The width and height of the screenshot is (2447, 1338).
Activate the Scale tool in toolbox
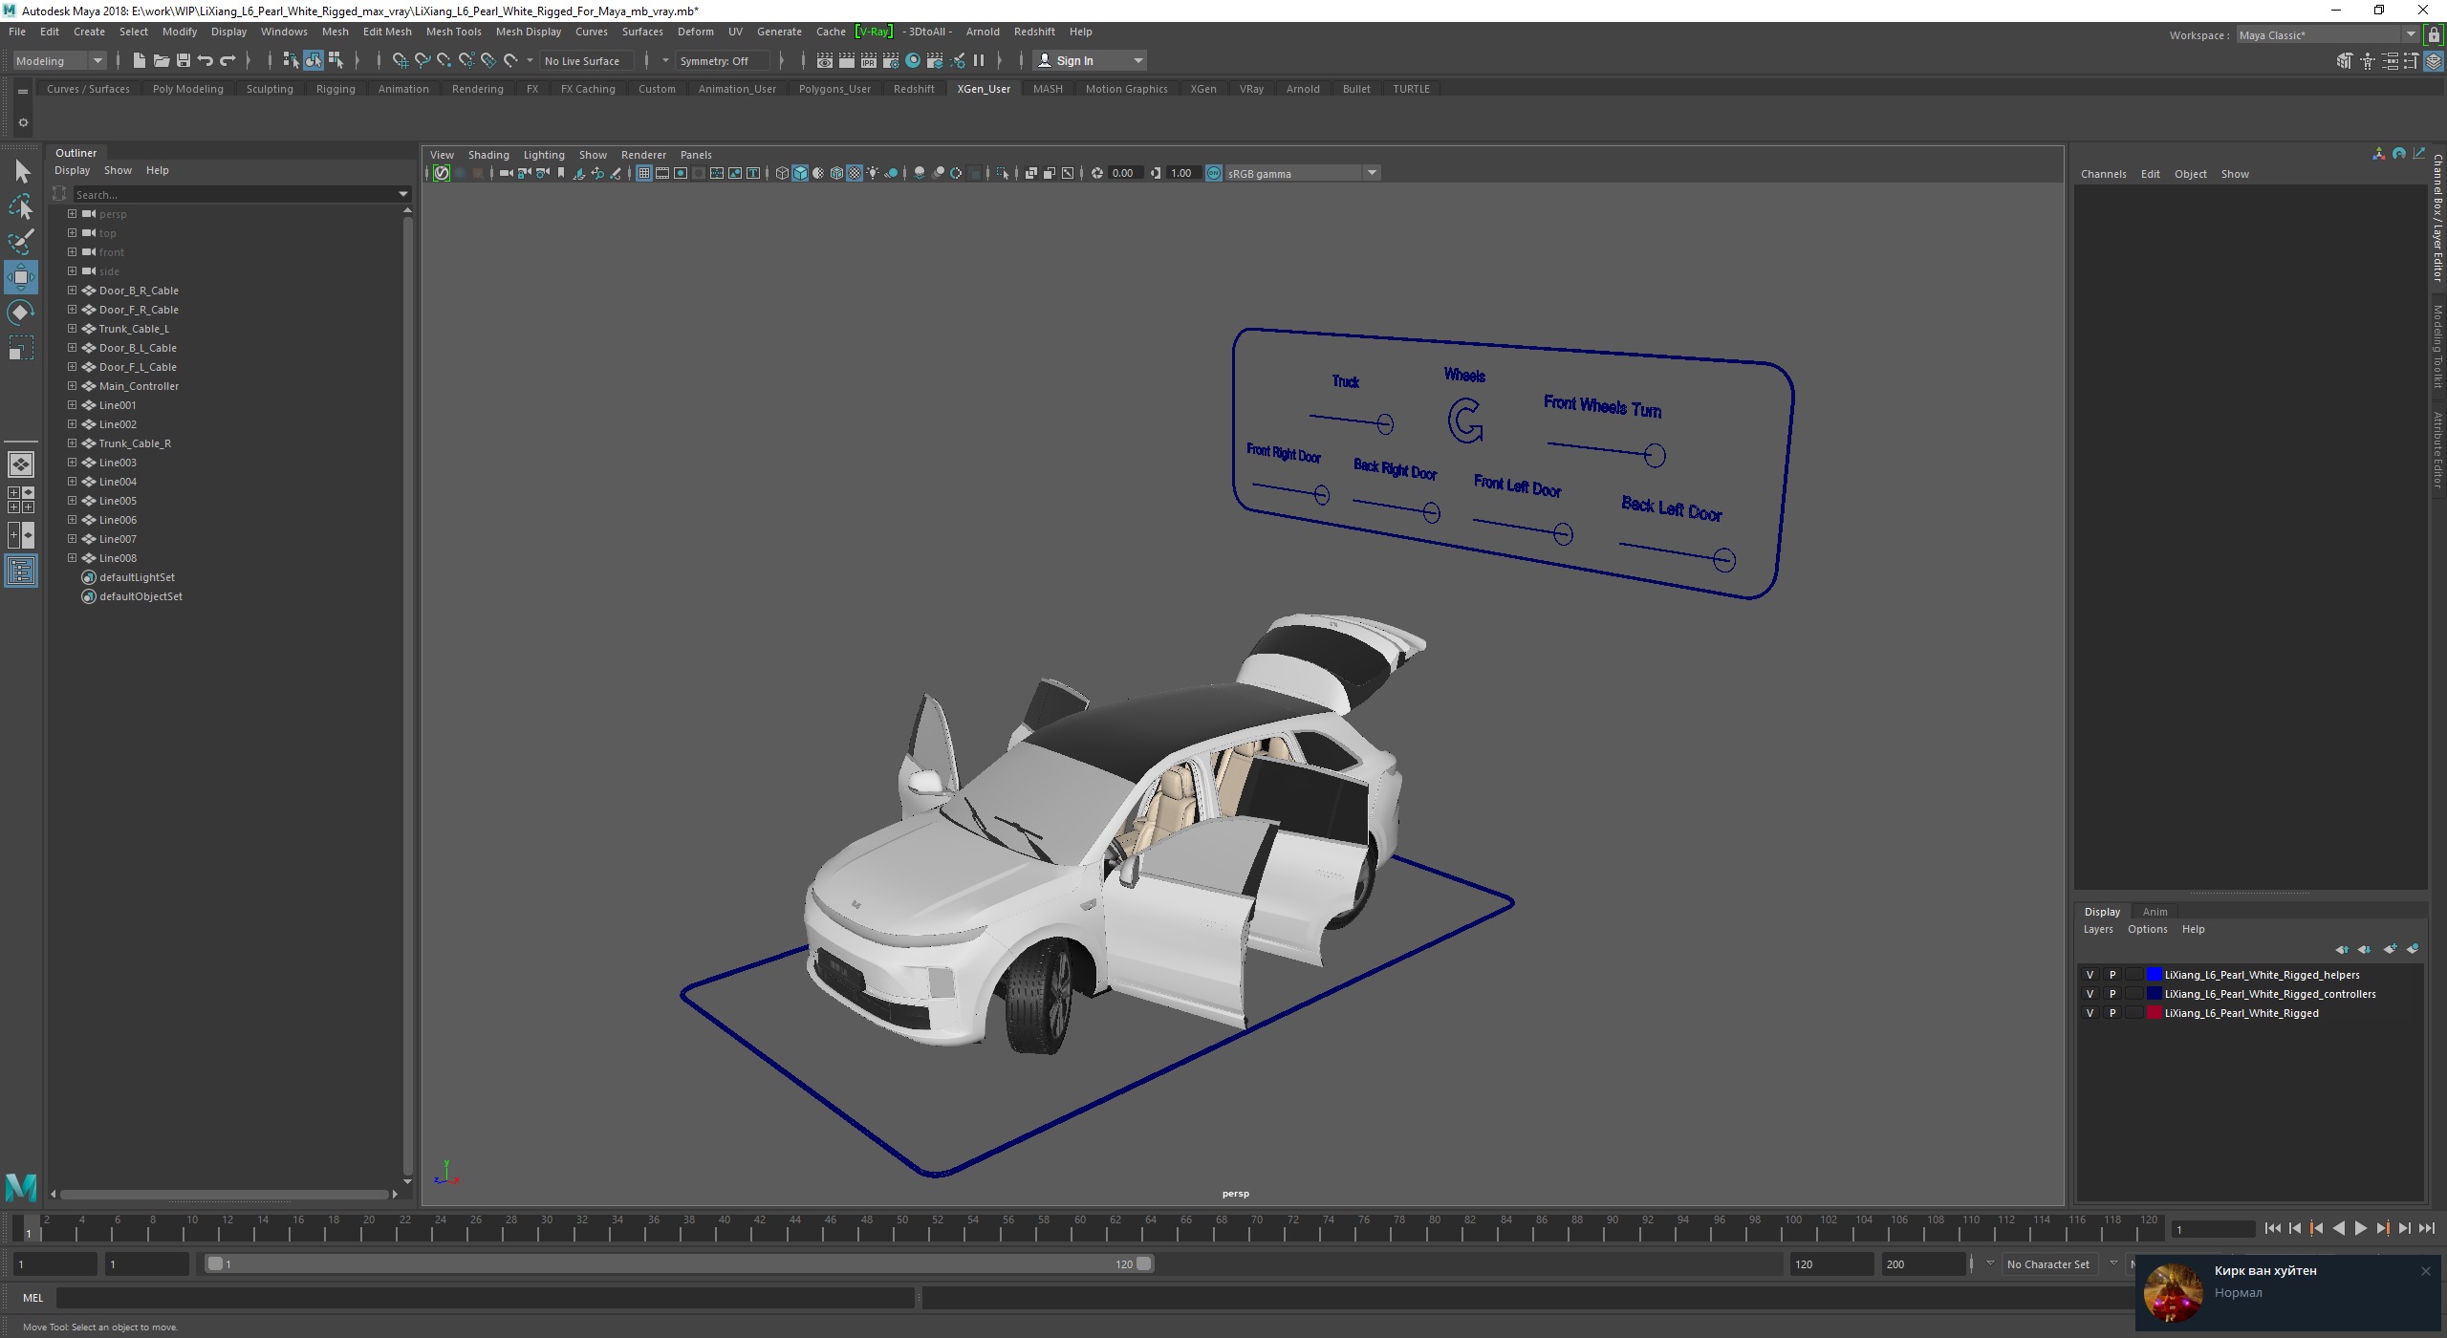[21, 348]
